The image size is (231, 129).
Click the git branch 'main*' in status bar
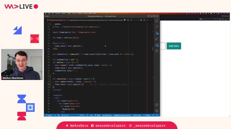pos(49,115)
